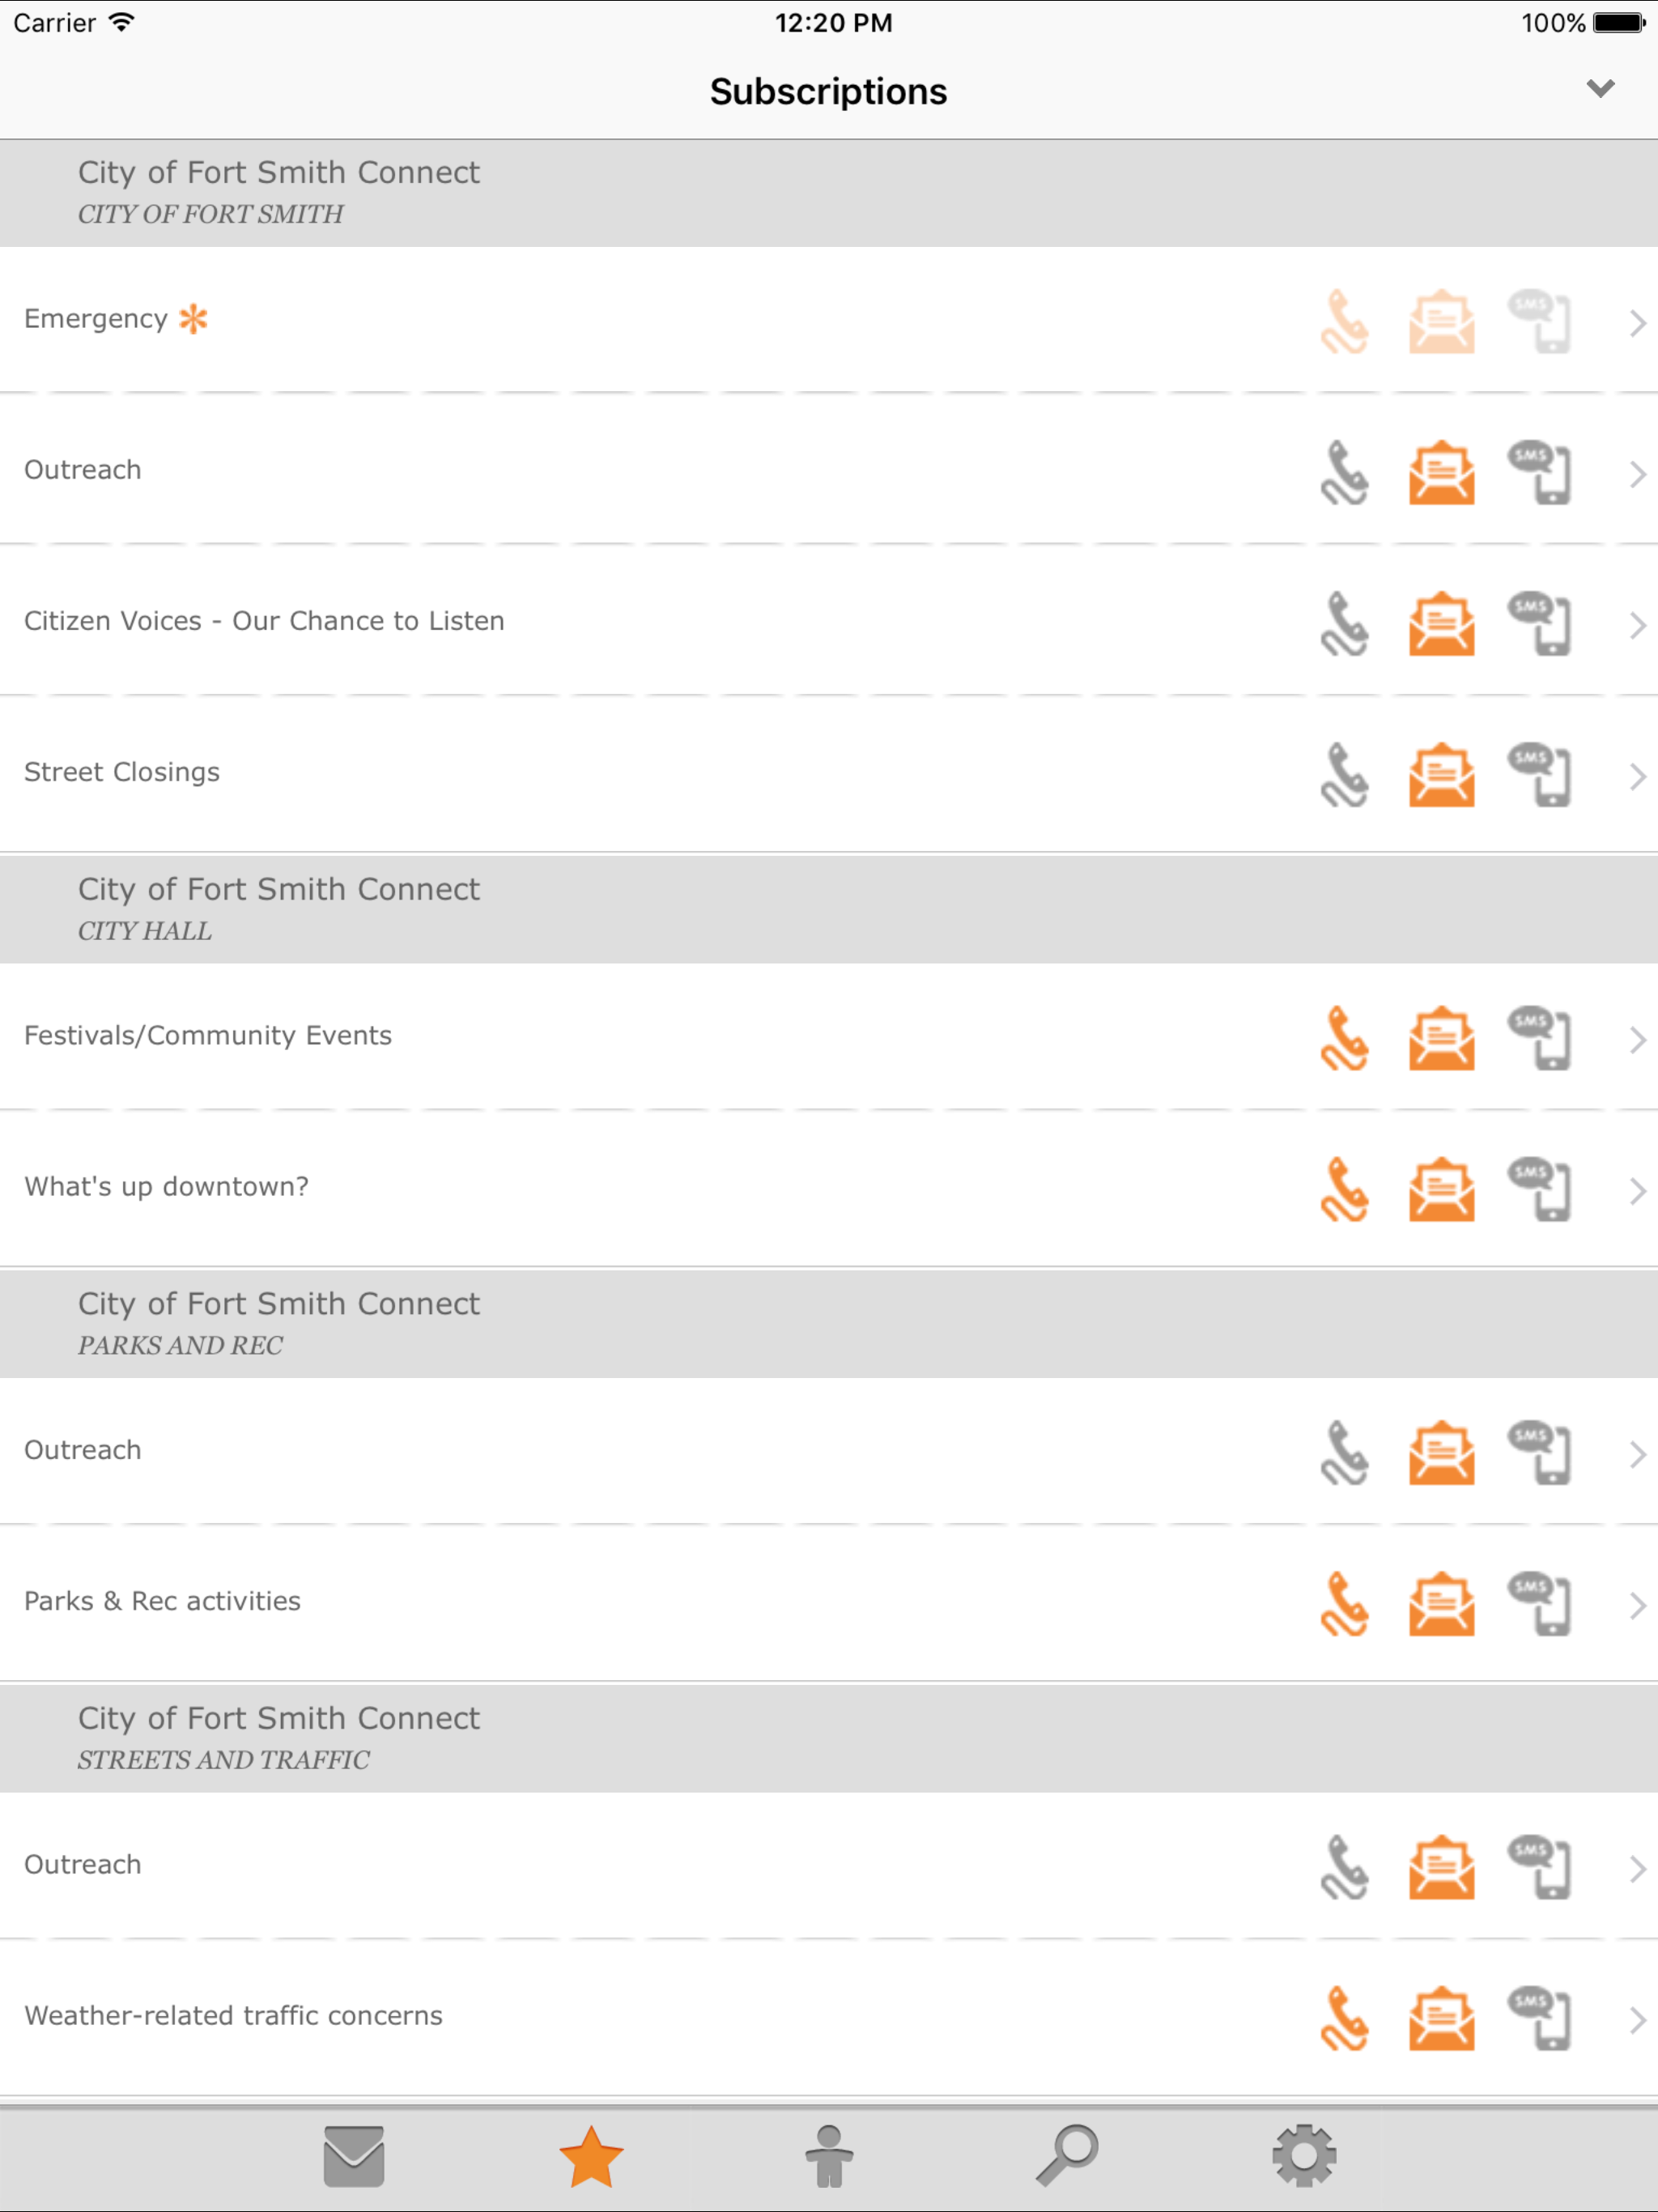
Task: Select the Street Closings subscription row
Action: [x=829, y=773]
